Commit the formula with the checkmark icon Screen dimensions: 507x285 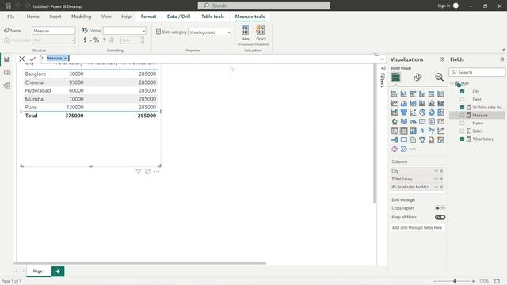point(32,59)
